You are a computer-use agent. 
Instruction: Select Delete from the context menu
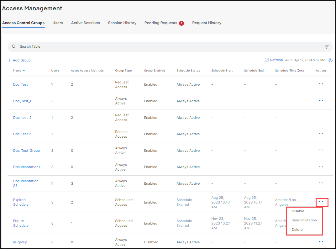pyautogui.click(x=297, y=229)
